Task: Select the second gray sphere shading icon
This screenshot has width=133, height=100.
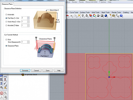Action: 102,16
